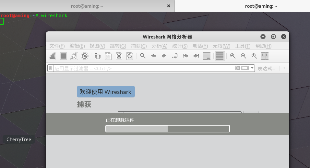Viewport: 310px width, 168px height.
Task: Save the capture file
Action: (108, 56)
